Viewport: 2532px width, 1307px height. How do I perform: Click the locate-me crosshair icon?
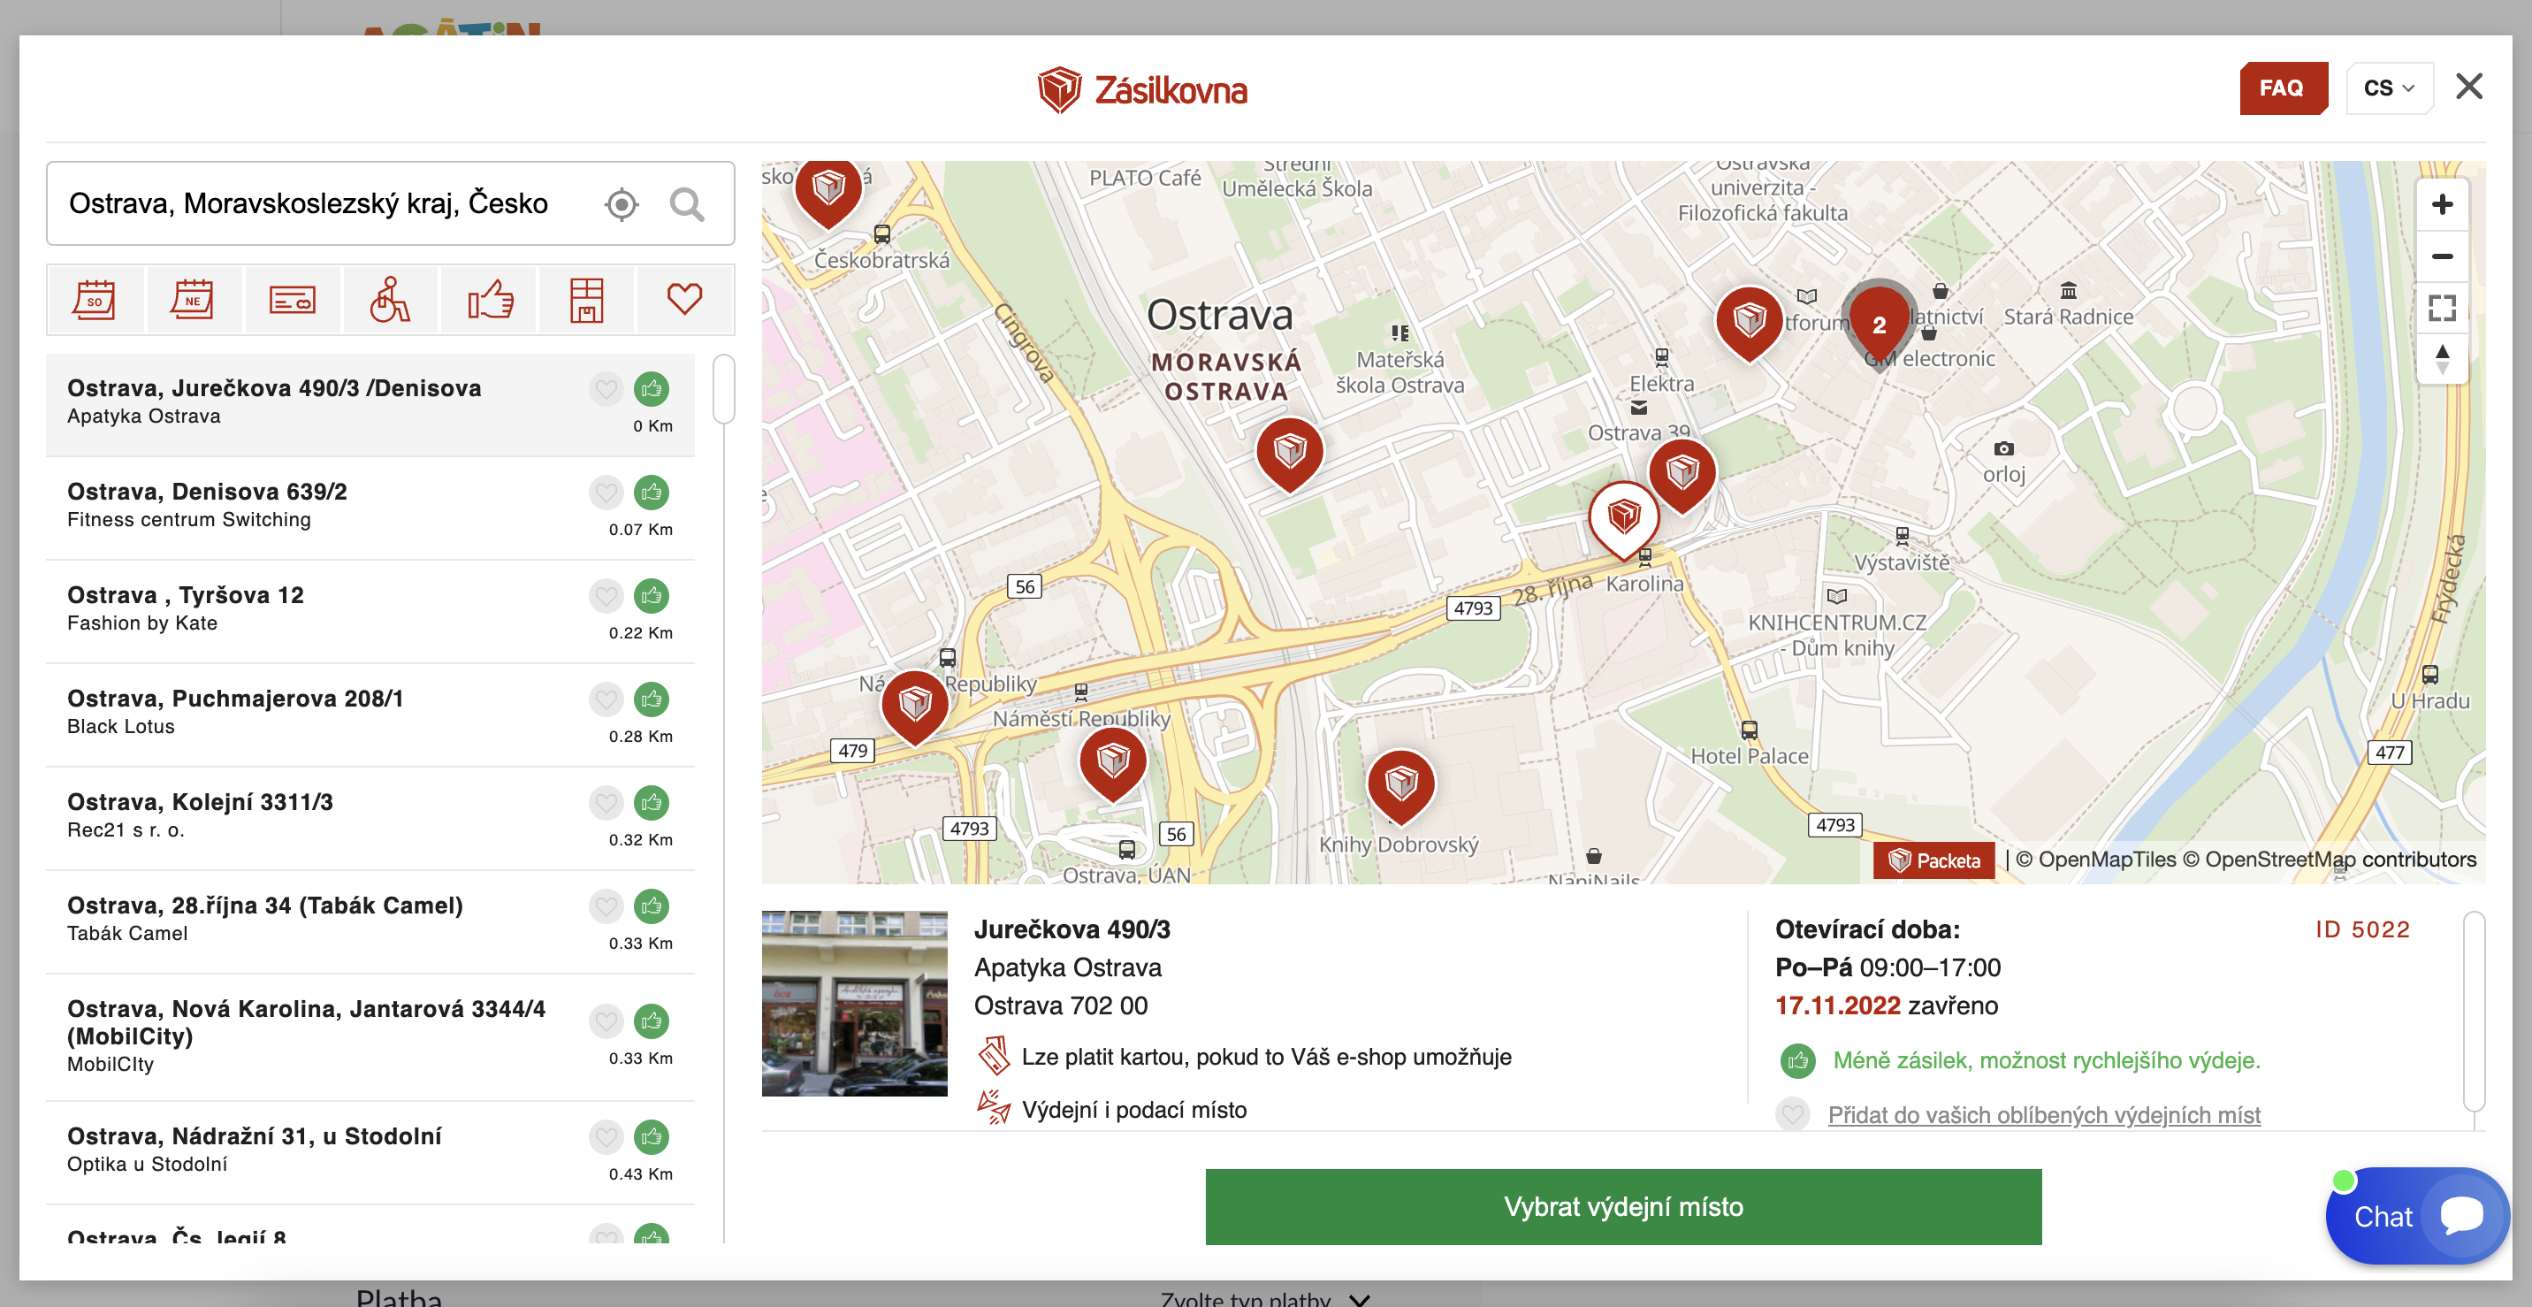622,204
